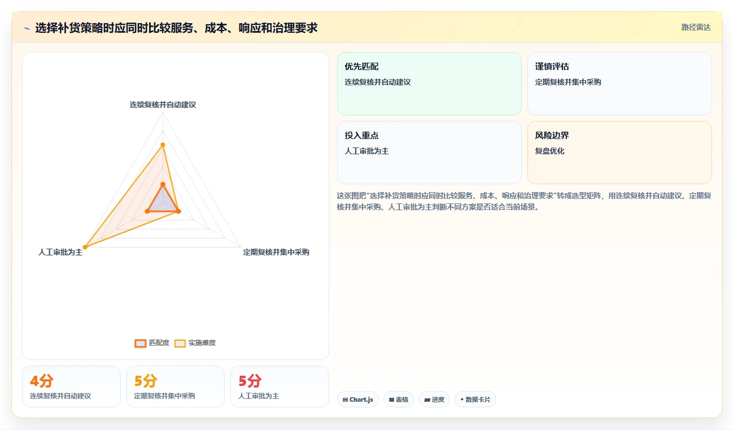
Task: Toggle the 实施难度 legend item
Action: pyautogui.click(x=195, y=343)
